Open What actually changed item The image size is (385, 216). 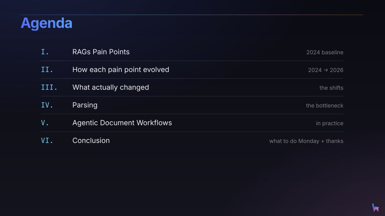pyautogui.click(x=111, y=87)
